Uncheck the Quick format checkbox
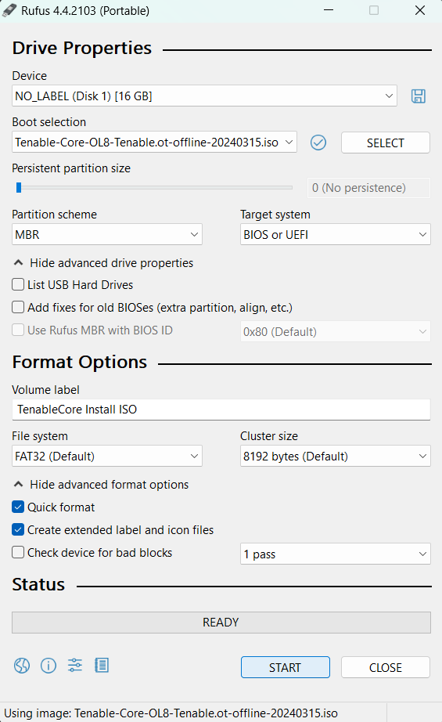Screen dimensions: 442x722 [x=18, y=507]
